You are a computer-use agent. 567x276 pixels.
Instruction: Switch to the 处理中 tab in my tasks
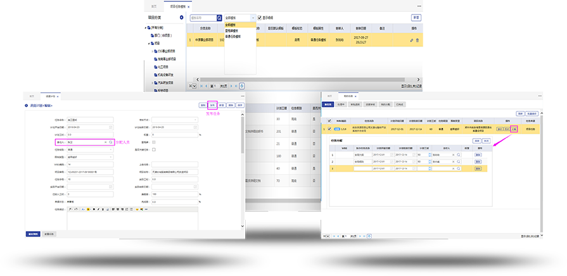pos(341,104)
